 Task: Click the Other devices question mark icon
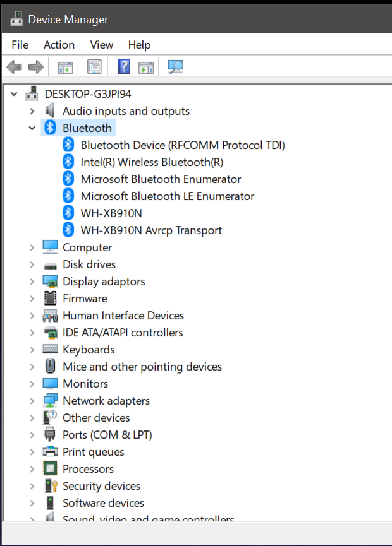50,417
